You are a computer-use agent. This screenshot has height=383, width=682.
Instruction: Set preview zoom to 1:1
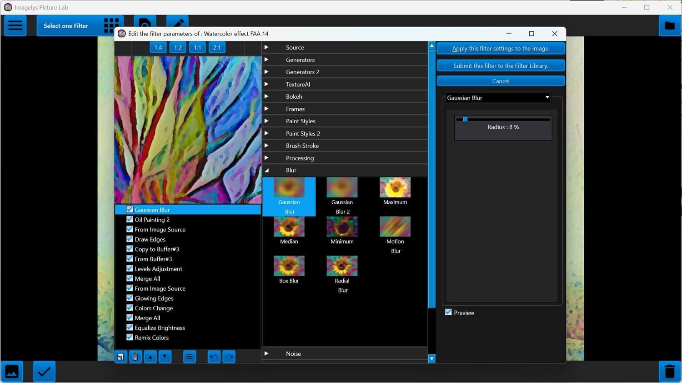tap(197, 47)
